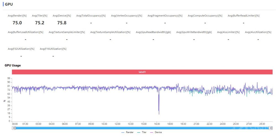Click the Avg(AluUtilization)[%] label
276x139 pixels.
click(x=258, y=32)
